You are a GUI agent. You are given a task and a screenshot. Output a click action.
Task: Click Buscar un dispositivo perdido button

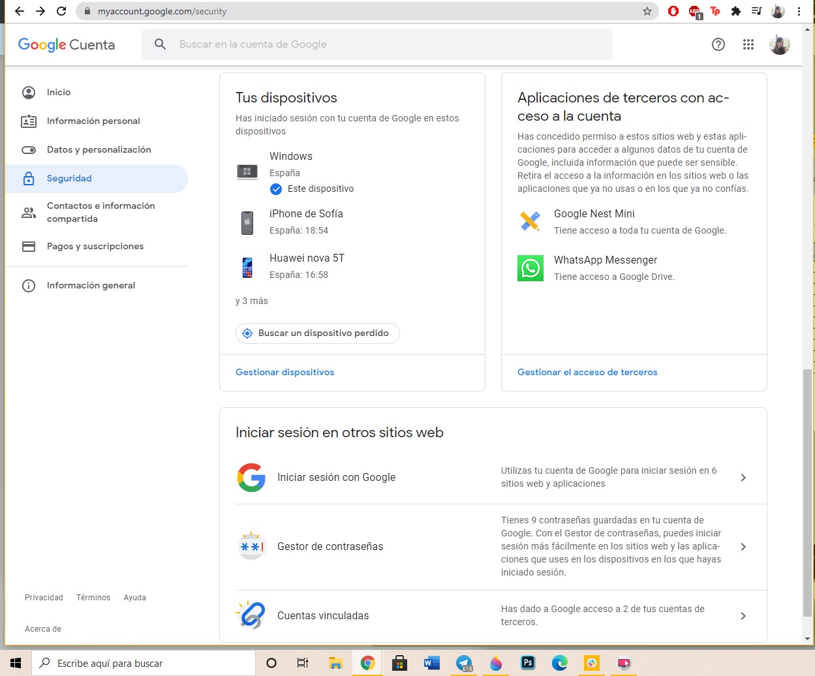click(318, 333)
